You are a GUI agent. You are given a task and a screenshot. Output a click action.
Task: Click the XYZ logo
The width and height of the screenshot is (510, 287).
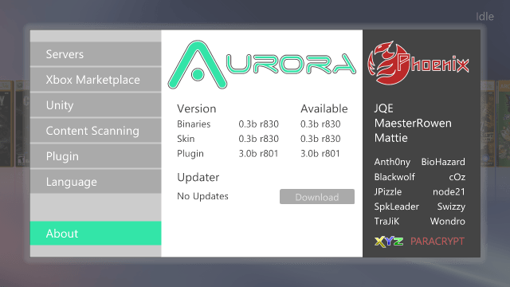tap(389, 242)
